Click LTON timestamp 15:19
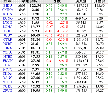This screenshot has width=108, height=93. (x=21, y=22)
